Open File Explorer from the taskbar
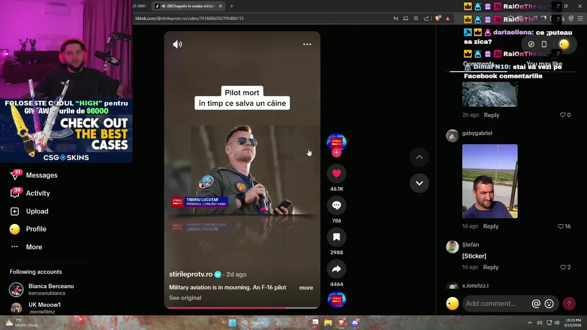 coord(328,323)
